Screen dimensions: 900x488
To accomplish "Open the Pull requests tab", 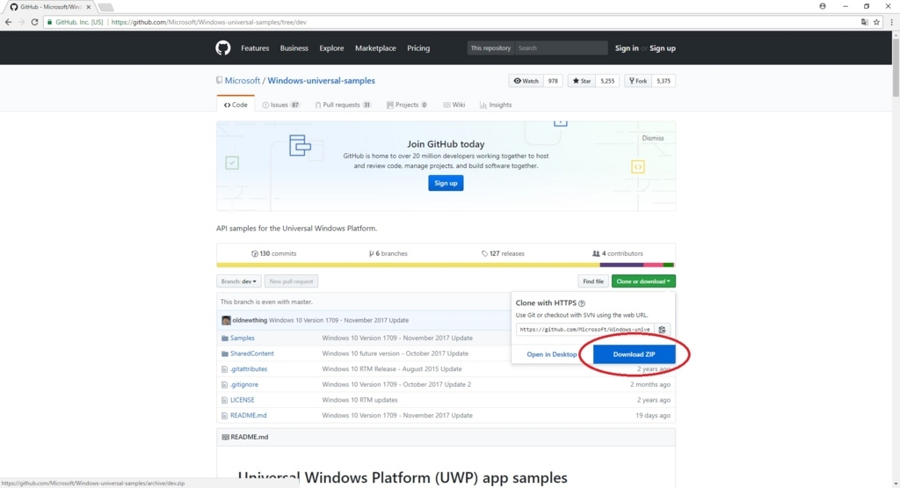I will tap(343, 105).
